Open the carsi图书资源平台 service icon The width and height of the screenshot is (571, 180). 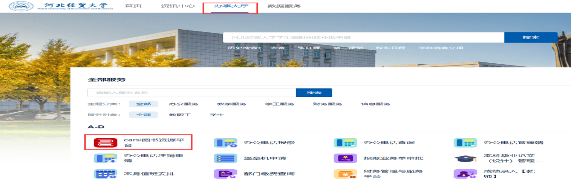point(102,143)
